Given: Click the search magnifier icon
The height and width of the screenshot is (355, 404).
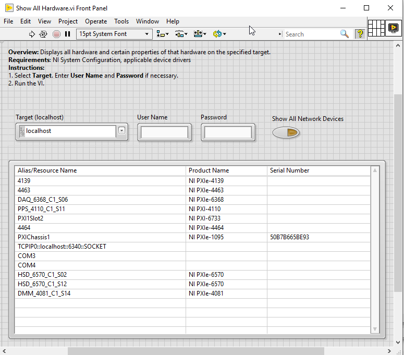Looking at the screenshot, I should point(344,34).
